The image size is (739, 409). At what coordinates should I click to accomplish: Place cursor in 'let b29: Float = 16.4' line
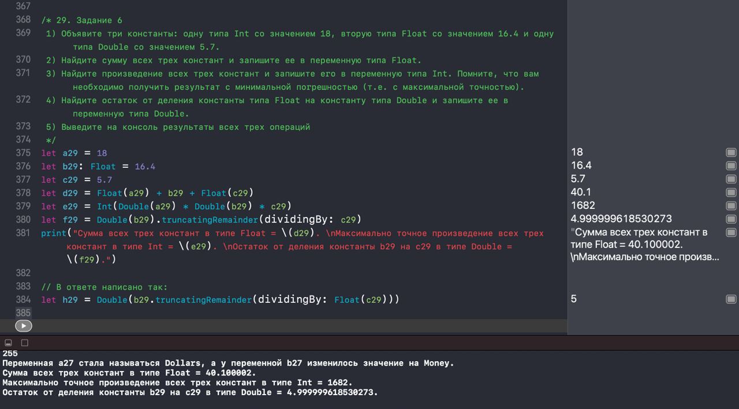tap(98, 167)
